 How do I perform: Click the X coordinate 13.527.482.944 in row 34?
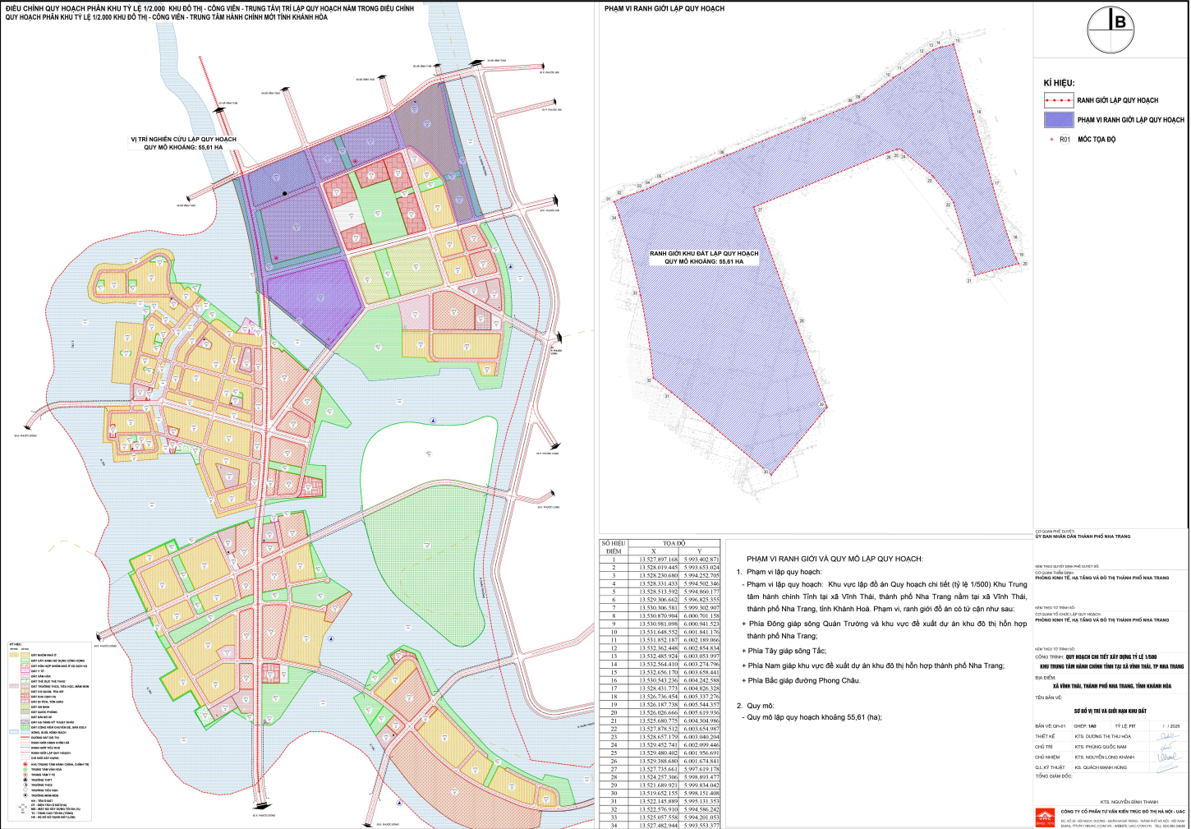659,825
